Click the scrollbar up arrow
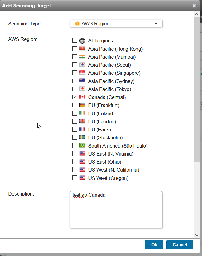The width and height of the screenshot is (202, 256). click(x=197, y=14)
